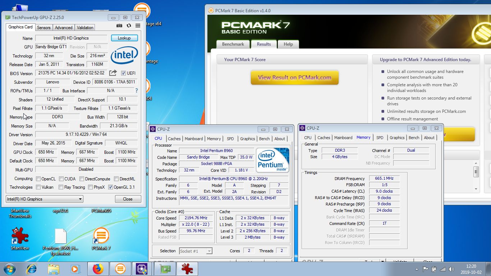Take GPU-Z screenshot with camera icon
The image size is (491, 276).
(119, 26)
